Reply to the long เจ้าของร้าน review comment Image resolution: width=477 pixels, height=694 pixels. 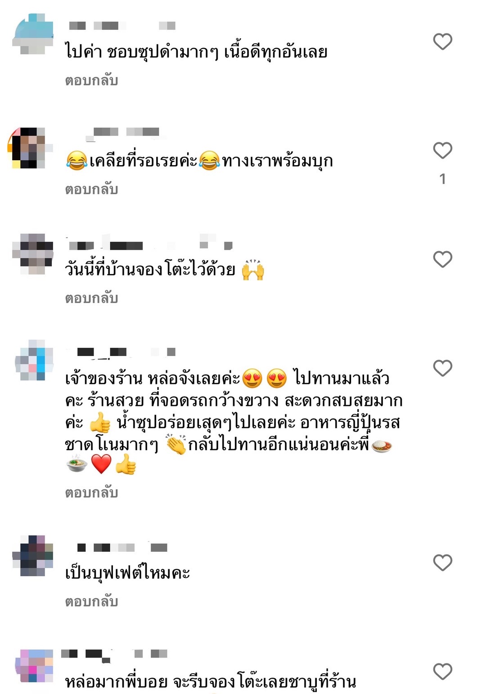click(x=91, y=493)
